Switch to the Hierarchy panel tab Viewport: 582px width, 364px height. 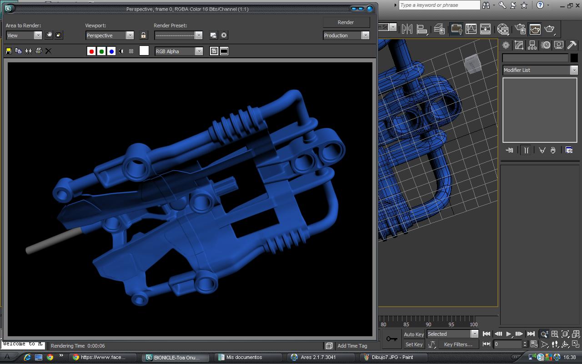532,45
